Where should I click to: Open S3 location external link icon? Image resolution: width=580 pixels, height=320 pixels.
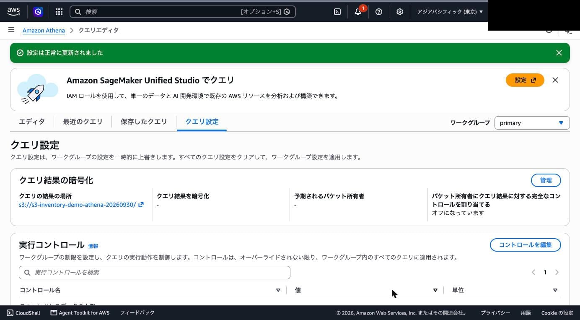click(141, 205)
